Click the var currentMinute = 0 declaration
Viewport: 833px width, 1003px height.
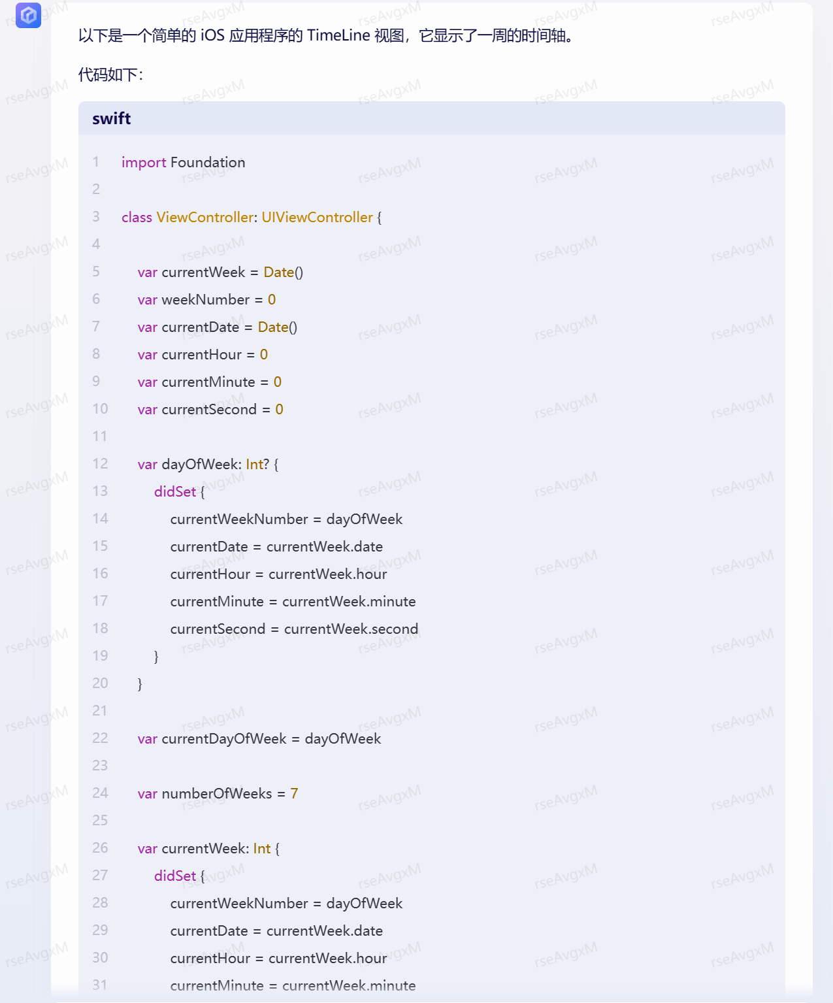point(209,382)
